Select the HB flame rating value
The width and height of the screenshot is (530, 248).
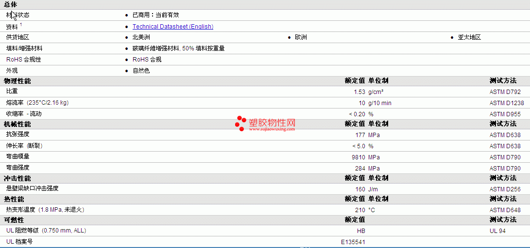click(361, 231)
